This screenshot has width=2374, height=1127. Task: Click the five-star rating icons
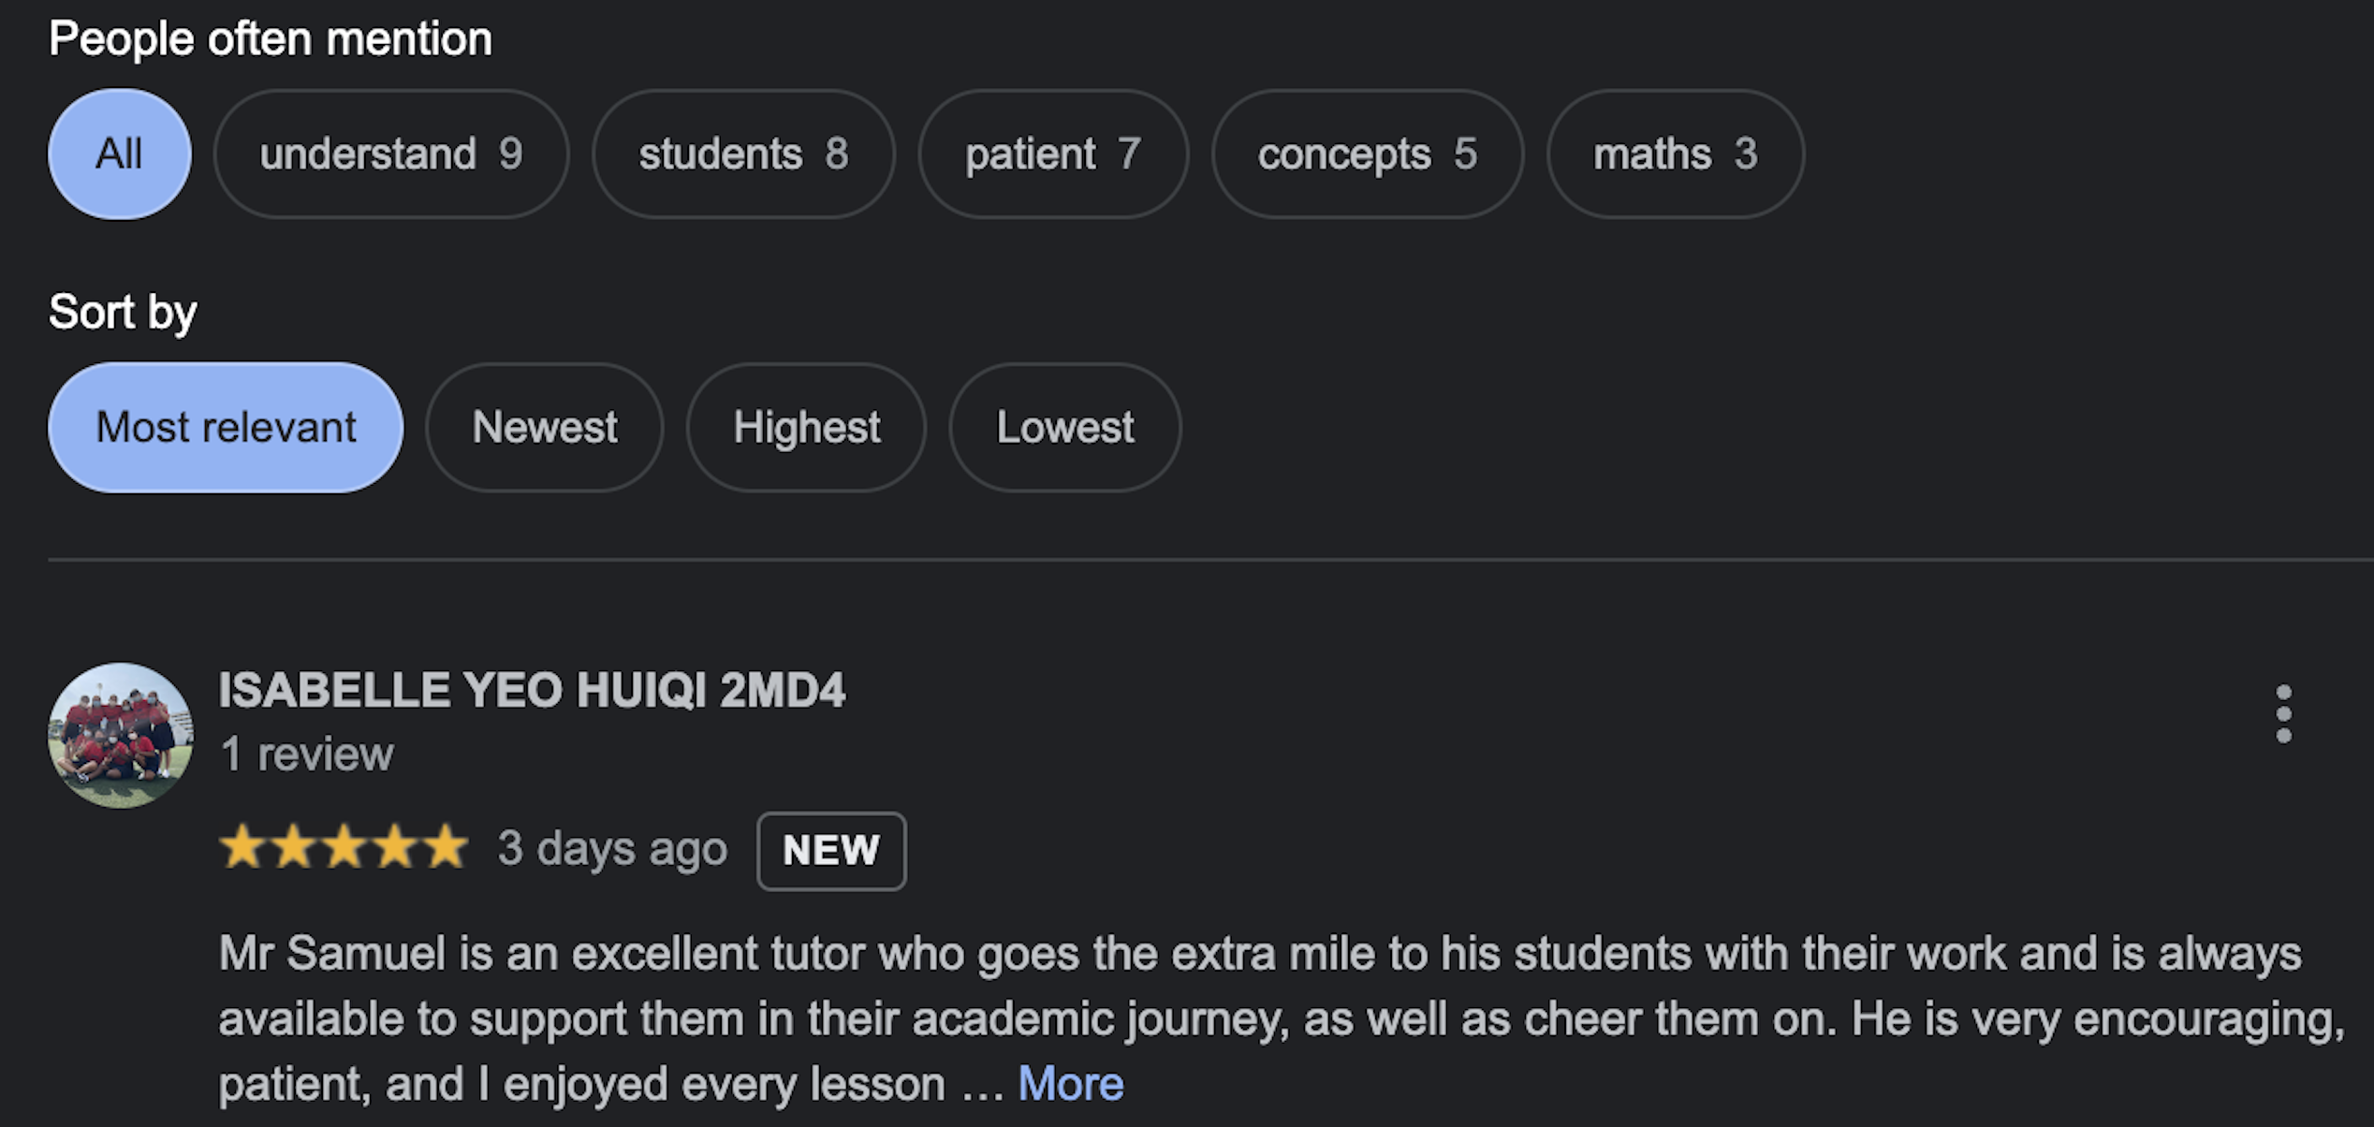click(344, 847)
